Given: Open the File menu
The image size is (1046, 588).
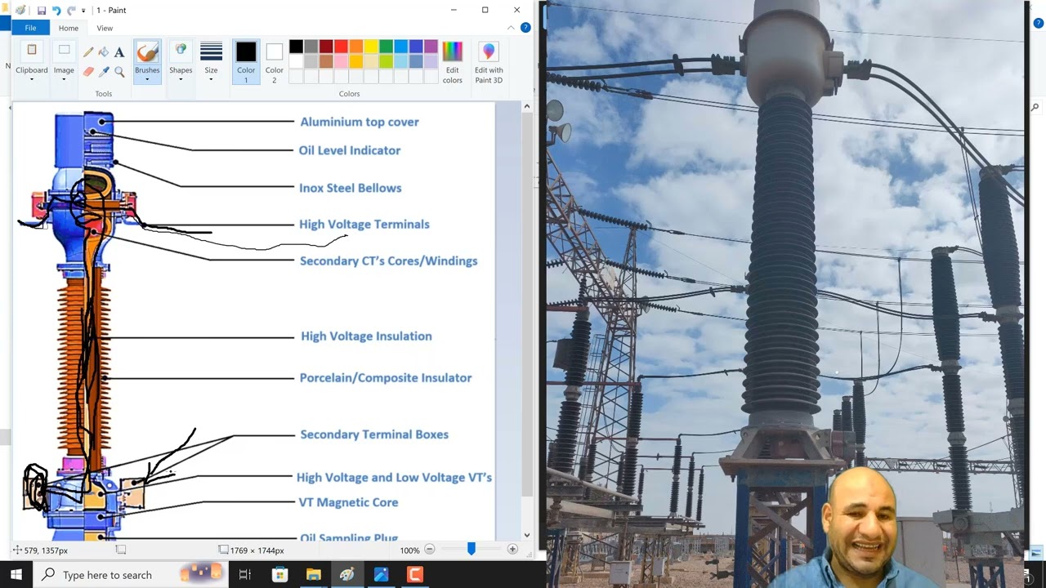Looking at the screenshot, I should coord(30,28).
